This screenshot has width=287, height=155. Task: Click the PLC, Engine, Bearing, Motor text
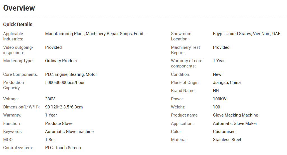(x=71, y=74)
